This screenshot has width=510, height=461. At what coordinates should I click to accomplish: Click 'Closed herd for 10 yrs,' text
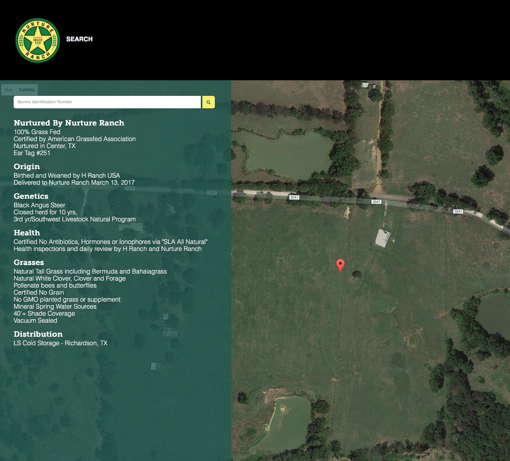point(45,212)
